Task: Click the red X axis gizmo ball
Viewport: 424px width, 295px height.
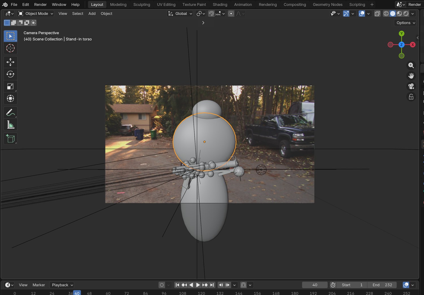Action: coord(413,45)
